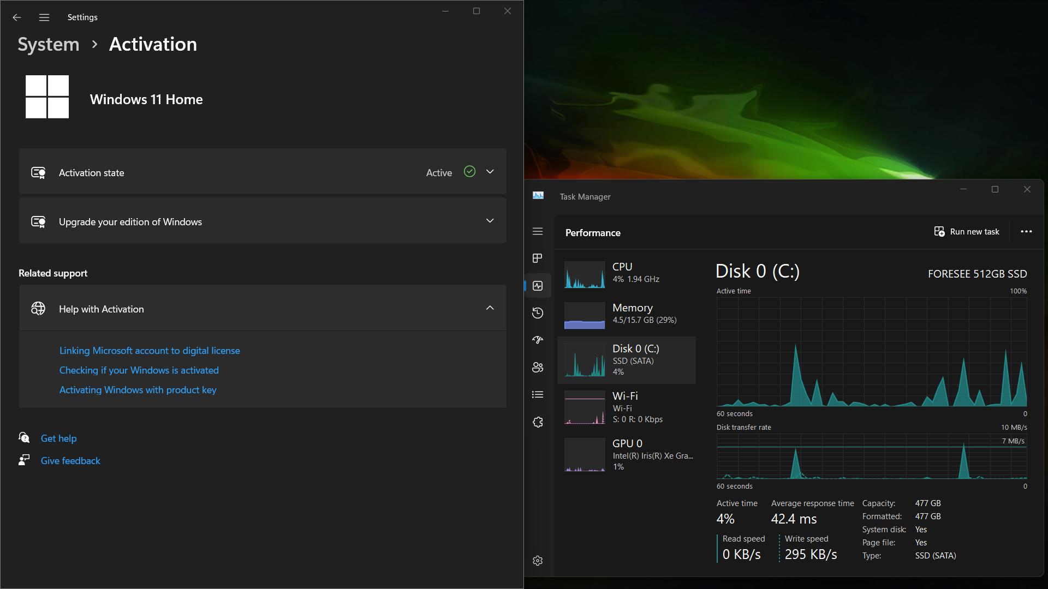
Task: Open Task Manager navigation hamburger menu
Action: pos(538,231)
